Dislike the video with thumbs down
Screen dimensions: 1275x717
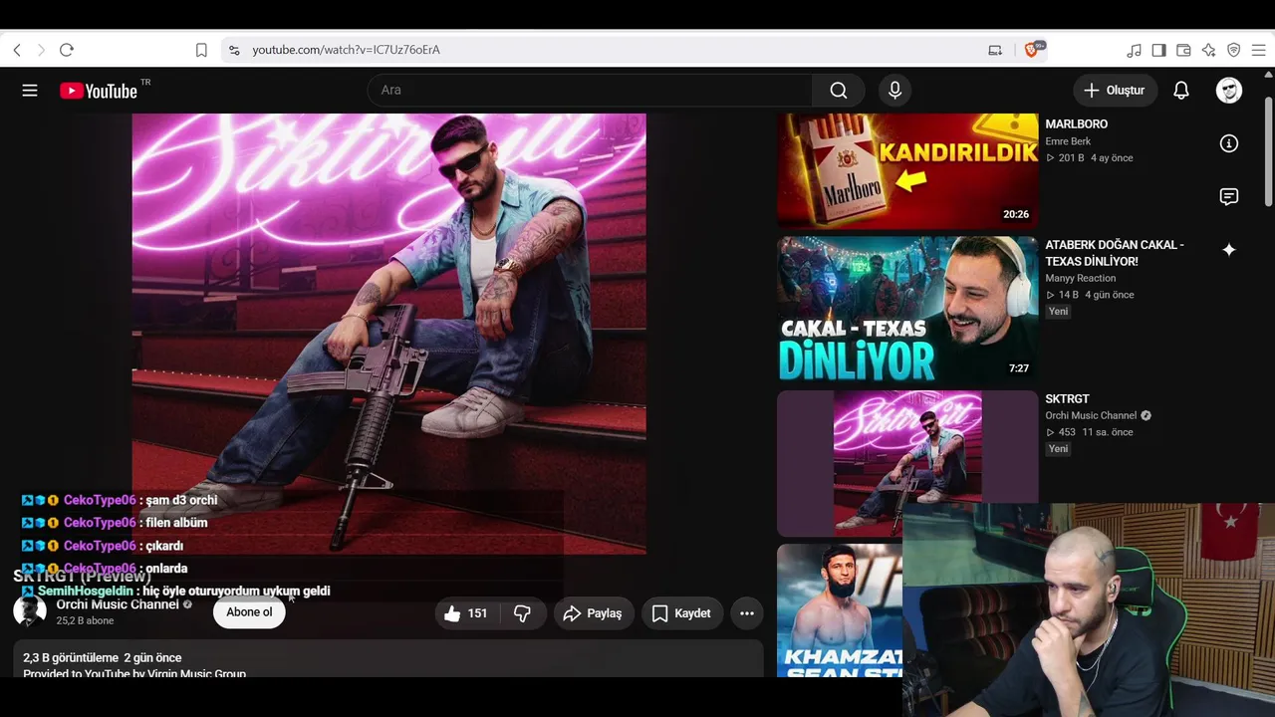pyautogui.click(x=523, y=613)
